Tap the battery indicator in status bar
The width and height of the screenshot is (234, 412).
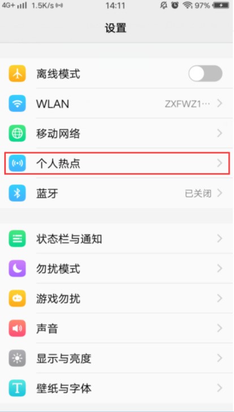click(222, 5)
